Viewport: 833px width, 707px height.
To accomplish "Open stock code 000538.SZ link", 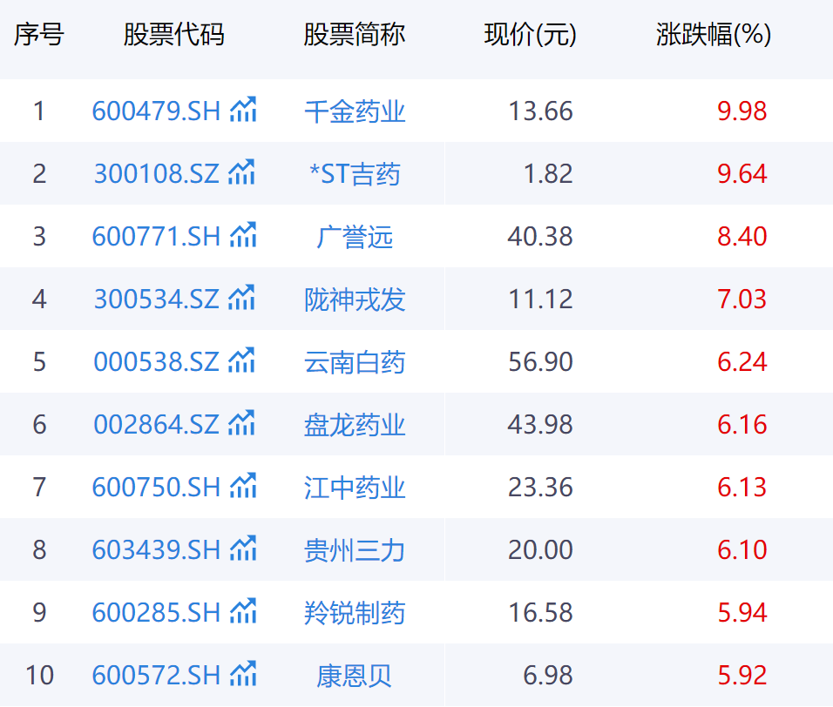I will coord(156,362).
